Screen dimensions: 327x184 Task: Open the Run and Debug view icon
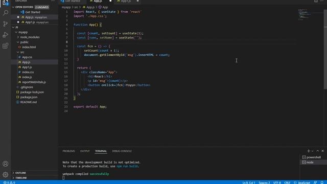tap(6, 35)
